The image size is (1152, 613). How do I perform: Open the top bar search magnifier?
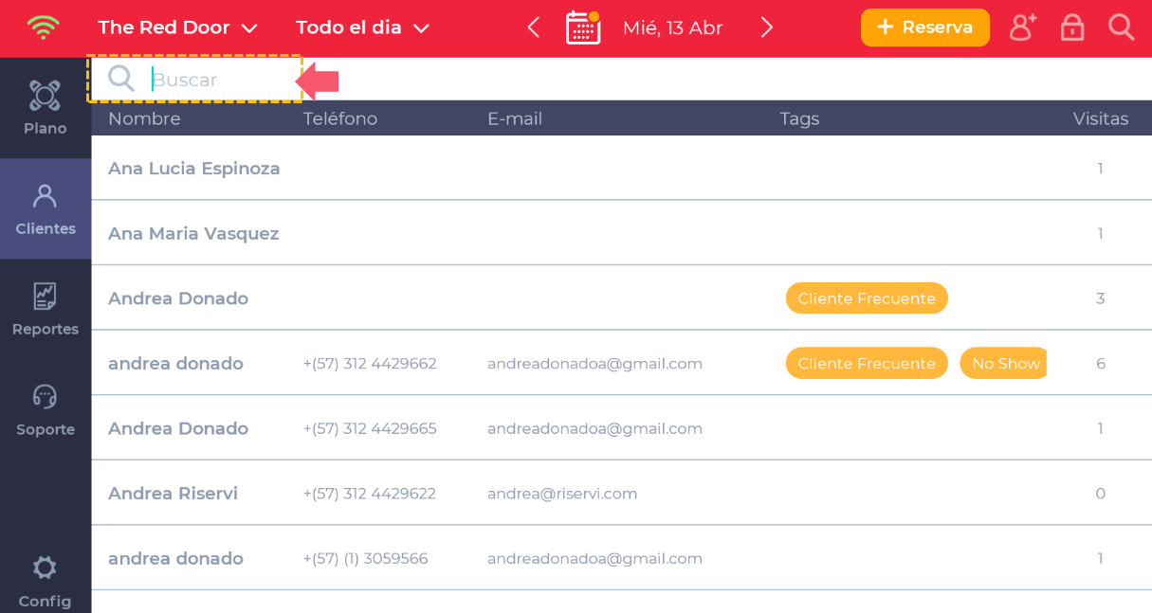click(x=1122, y=27)
